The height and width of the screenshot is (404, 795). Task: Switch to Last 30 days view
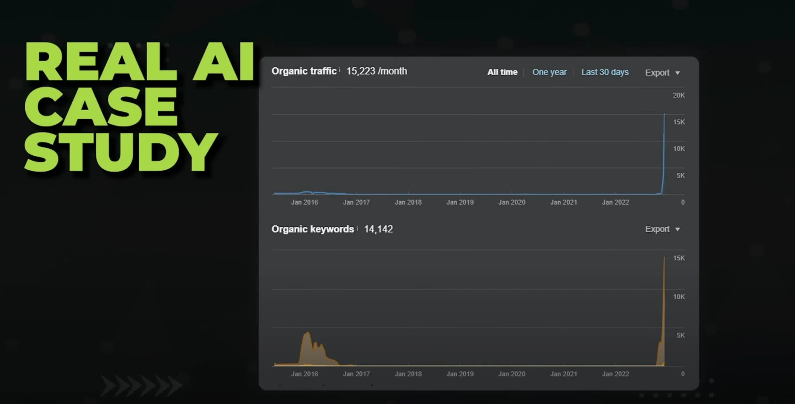pos(605,72)
